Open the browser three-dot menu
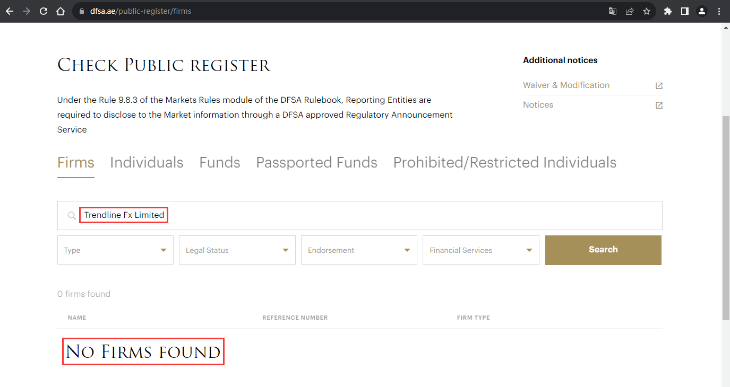Image resolution: width=730 pixels, height=387 pixels. [719, 11]
